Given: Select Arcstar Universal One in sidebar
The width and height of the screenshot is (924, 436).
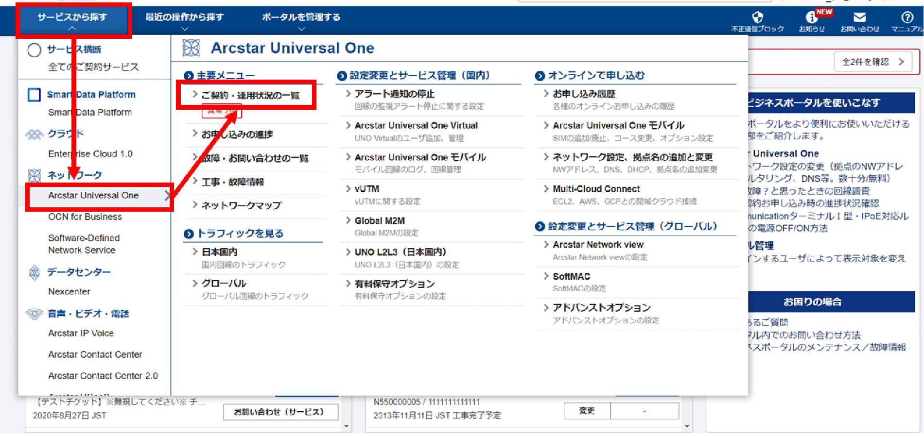Looking at the screenshot, I should click(x=93, y=195).
